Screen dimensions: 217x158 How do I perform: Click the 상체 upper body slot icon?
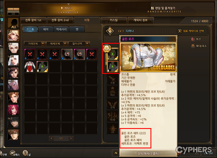(112, 104)
